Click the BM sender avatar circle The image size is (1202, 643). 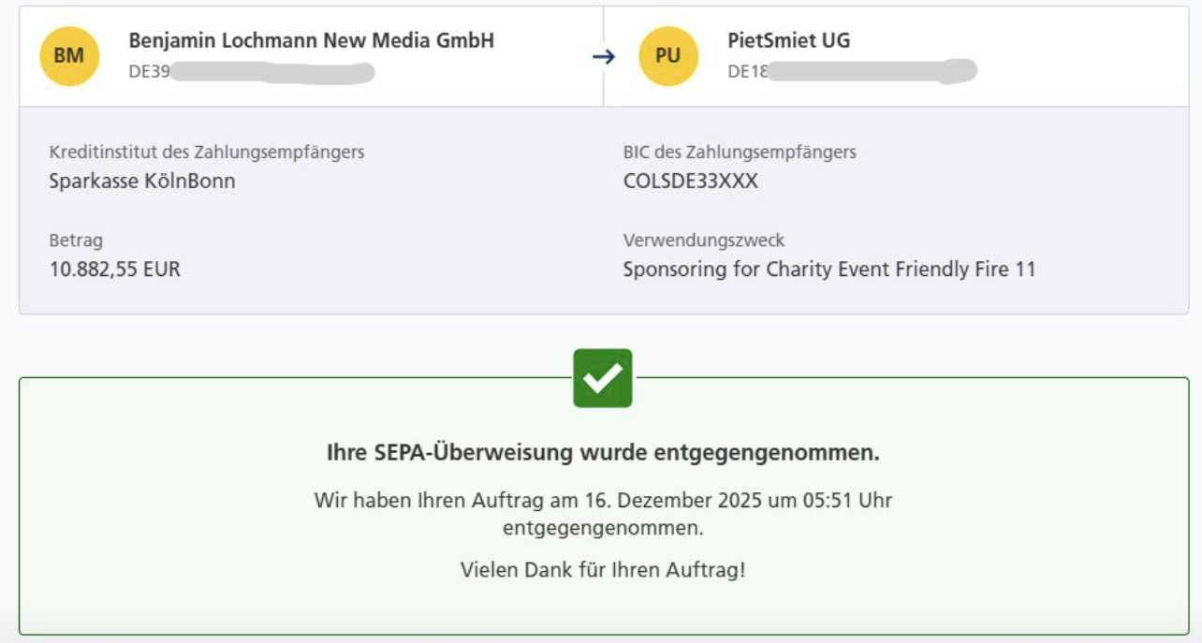click(x=68, y=56)
